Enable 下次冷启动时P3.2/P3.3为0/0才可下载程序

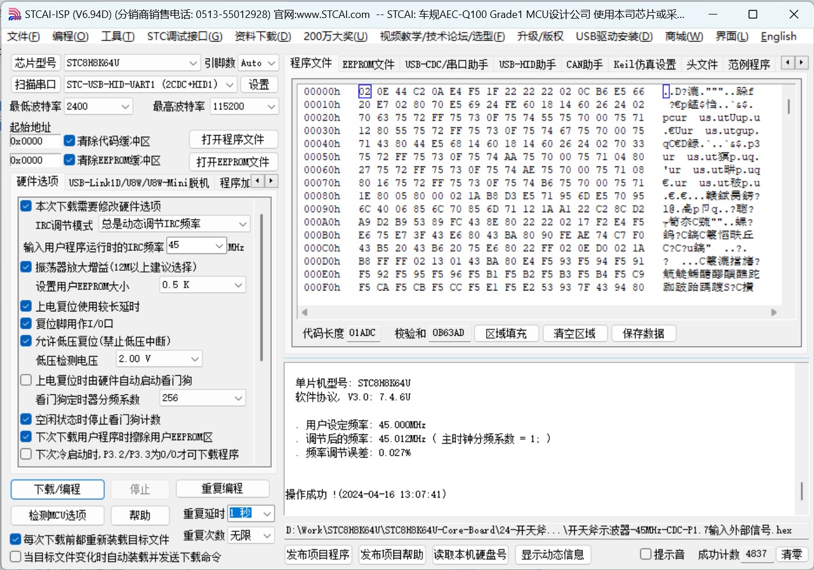coord(26,454)
